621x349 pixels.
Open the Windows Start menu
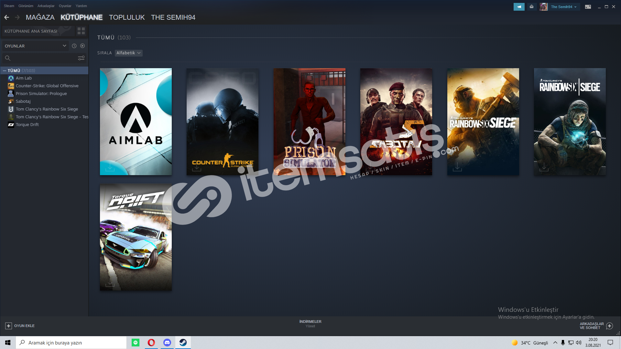[8, 343]
